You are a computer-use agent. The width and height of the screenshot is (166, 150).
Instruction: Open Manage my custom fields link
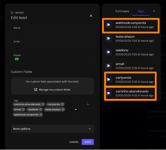pyautogui.click(x=52, y=90)
